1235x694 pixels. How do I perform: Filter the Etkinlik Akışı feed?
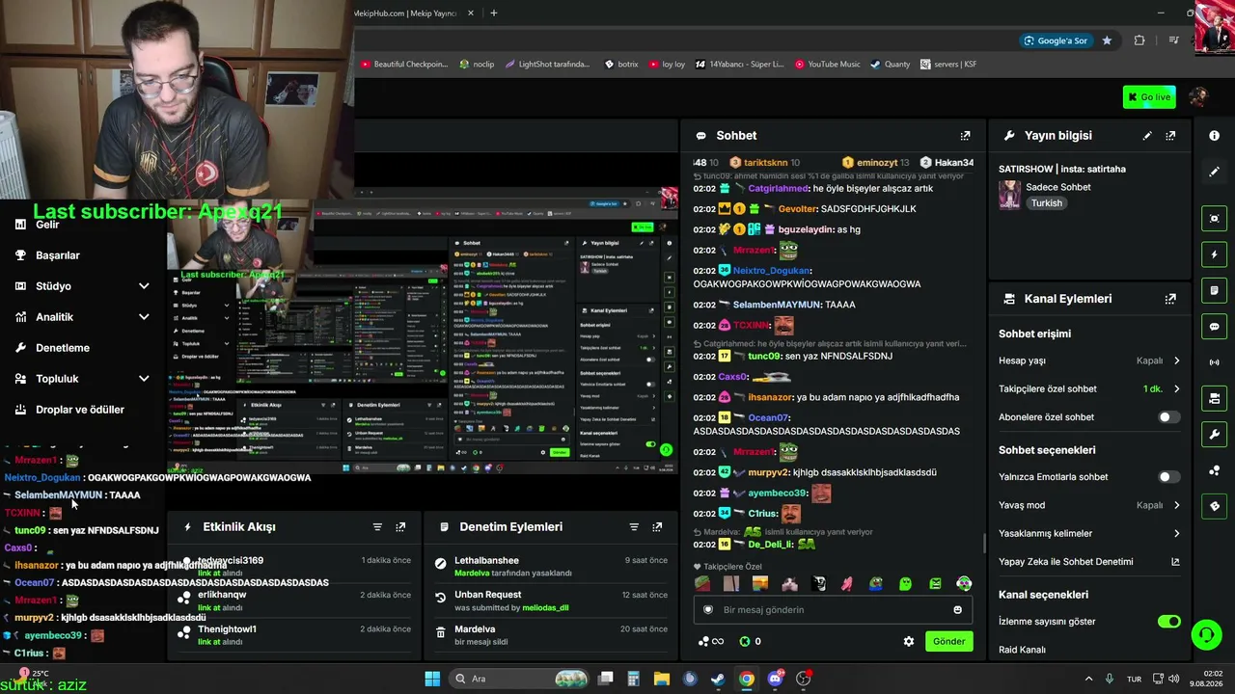(x=377, y=527)
